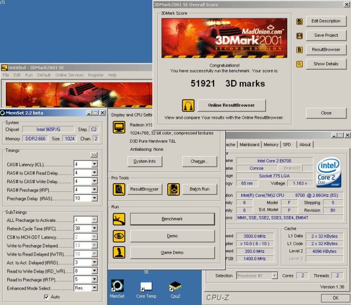Click the Online ResultBrowser yellow icon
This screenshot has height=305, width=351.
(x=188, y=105)
